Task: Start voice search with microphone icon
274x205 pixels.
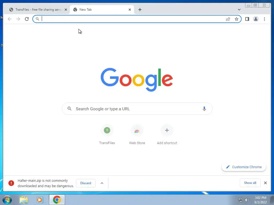Action: tap(204, 109)
